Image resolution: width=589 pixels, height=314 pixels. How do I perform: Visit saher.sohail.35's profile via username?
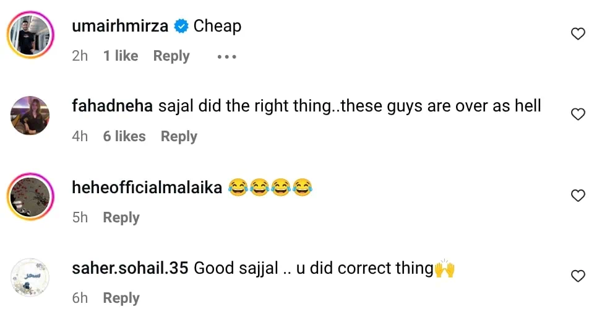(130, 268)
